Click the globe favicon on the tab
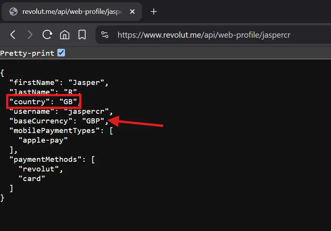331x231 pixels. (x=13, y=12)
